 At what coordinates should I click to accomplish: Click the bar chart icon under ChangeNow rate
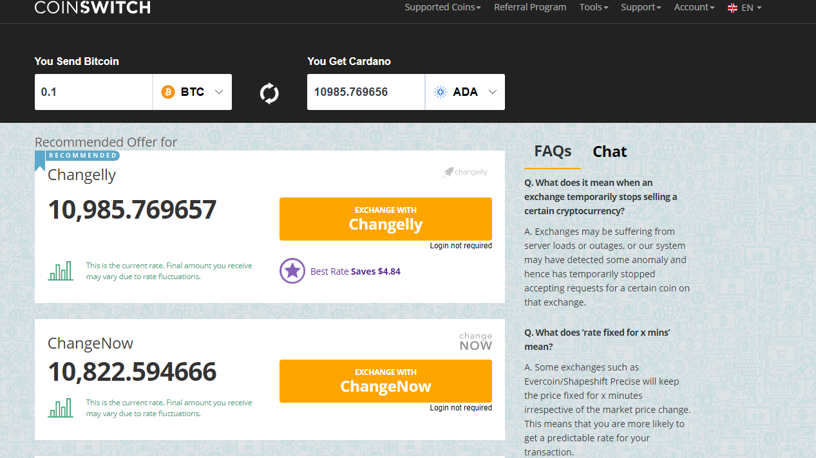click(61, 408)
